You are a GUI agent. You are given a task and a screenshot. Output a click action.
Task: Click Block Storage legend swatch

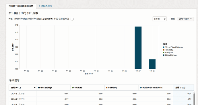pos(164,55)
